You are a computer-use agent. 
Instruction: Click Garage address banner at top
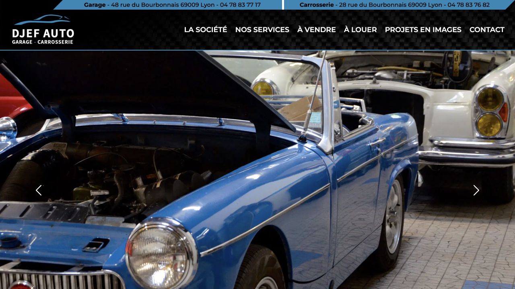click(172, 5)
